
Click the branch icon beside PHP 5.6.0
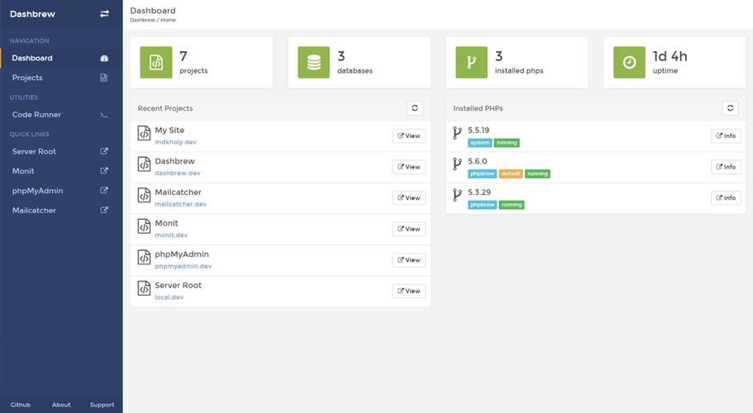pyautogui.click(x=456, y=164)
